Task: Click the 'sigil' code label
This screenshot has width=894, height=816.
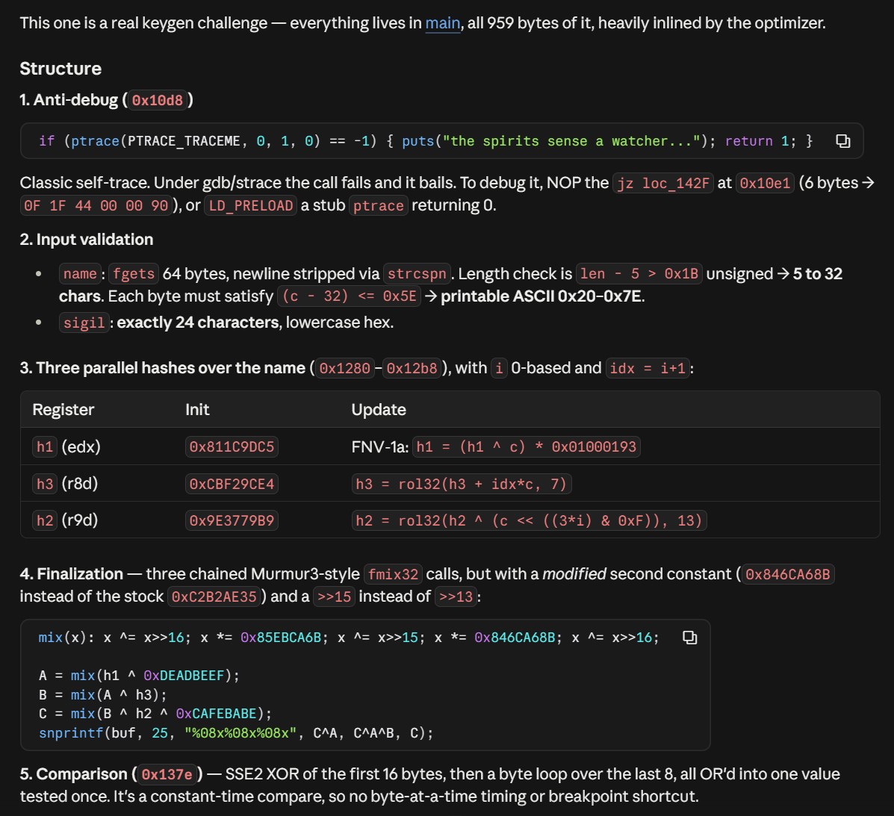Action: [x=84, y=323]
